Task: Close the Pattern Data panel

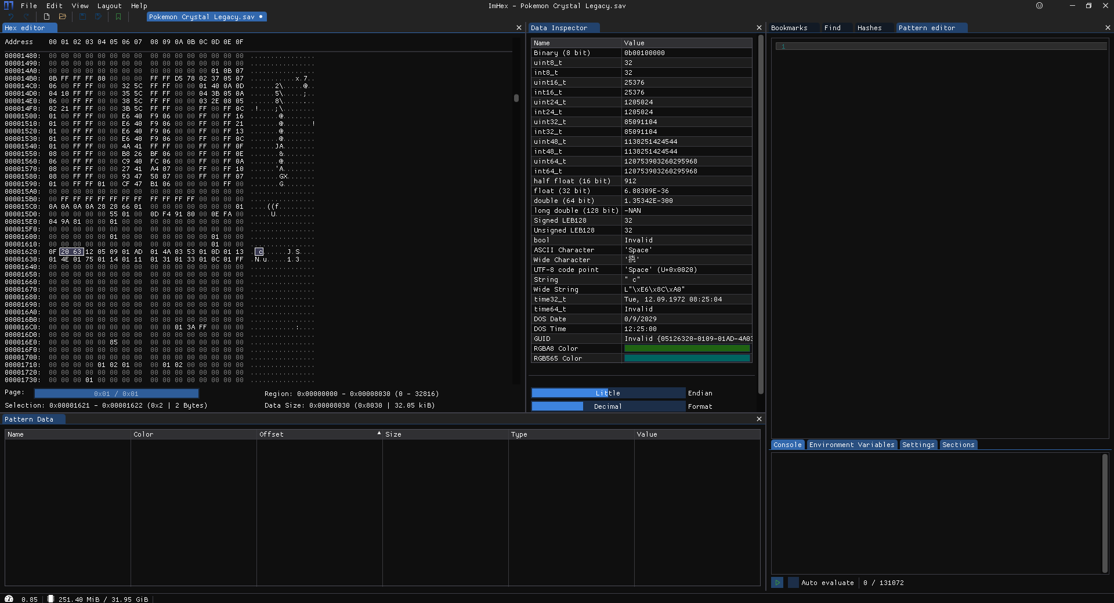Action: coord(759,419)
